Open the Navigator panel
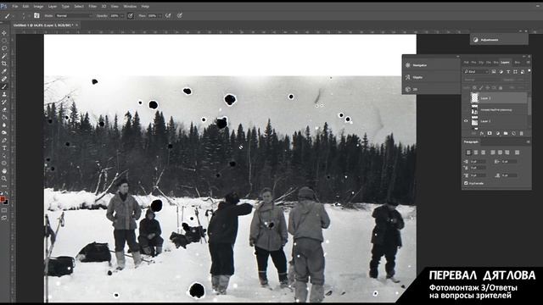 [x=431, y=65]
